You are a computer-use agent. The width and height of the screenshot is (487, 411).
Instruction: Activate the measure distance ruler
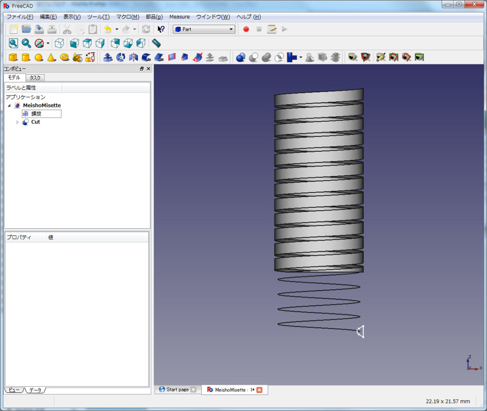pyautogui.click(x=156, y=43)
